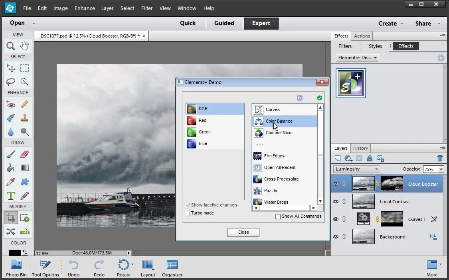Select the Horizontal Type tool

(x=10, y=196)
